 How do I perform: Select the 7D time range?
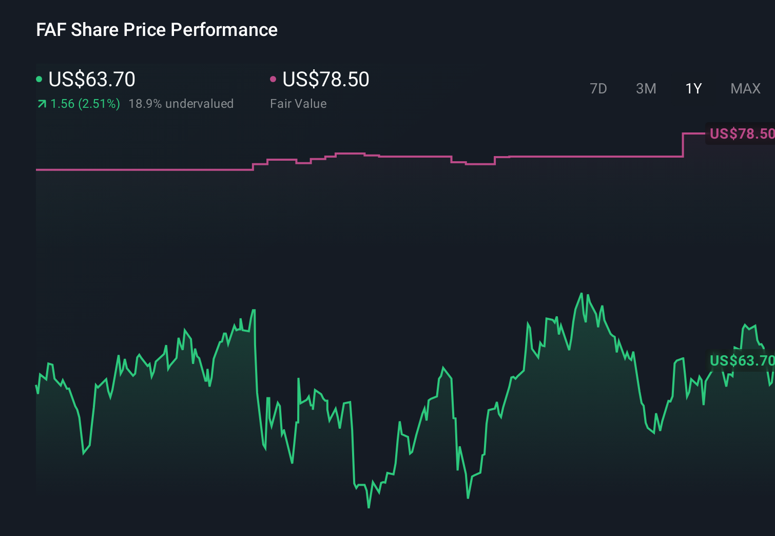[x=598, y=88]
